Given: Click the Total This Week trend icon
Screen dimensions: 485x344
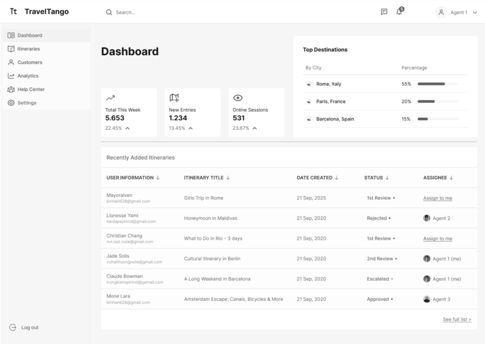Looking at the screenshot, I should pyautogui.click(x=110, y=98).
